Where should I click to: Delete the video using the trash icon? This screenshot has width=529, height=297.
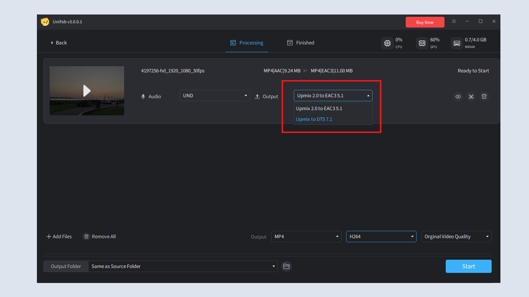coord(484,97)
